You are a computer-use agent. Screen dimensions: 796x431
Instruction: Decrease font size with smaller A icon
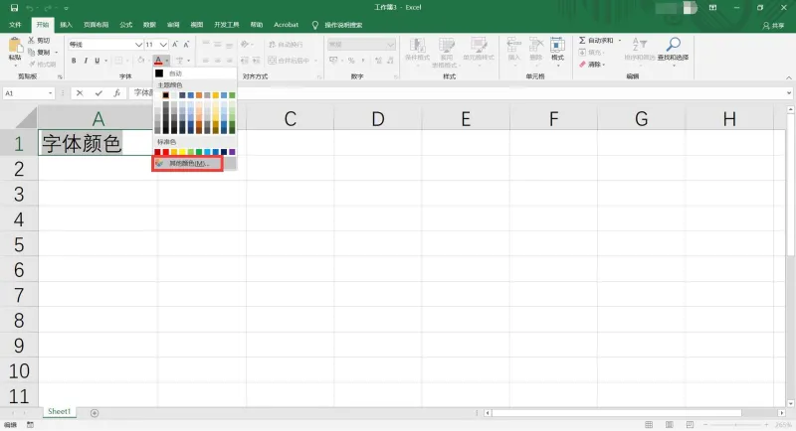[x=186, y=45]
